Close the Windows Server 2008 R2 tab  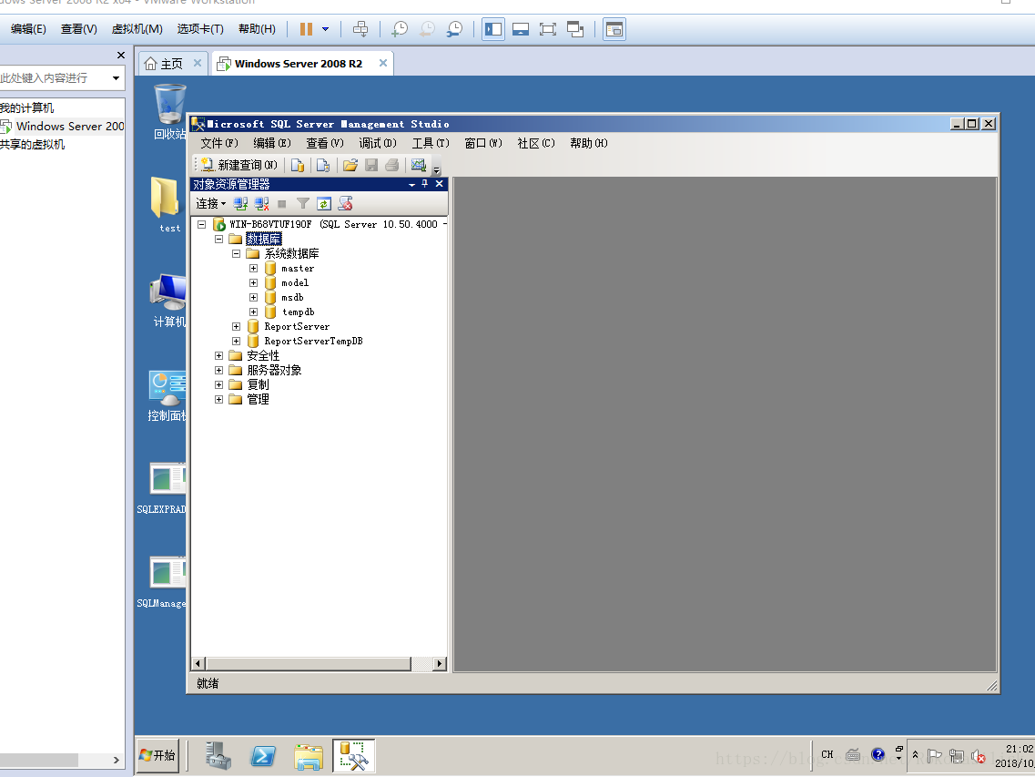tap(383, 63)
